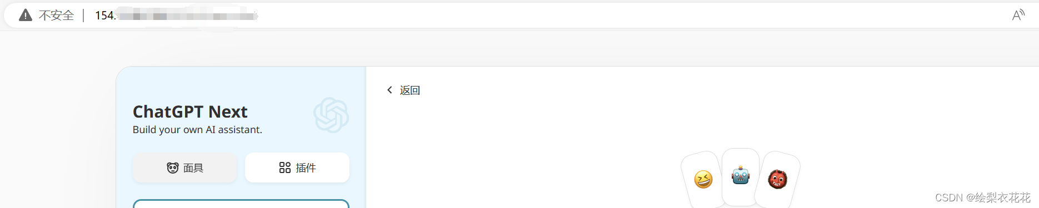The width and height of the screenshot is (1039, 208).
Task: Click the ChatGPT Next title
Action: pyautogui.click(x=190, y=111)
